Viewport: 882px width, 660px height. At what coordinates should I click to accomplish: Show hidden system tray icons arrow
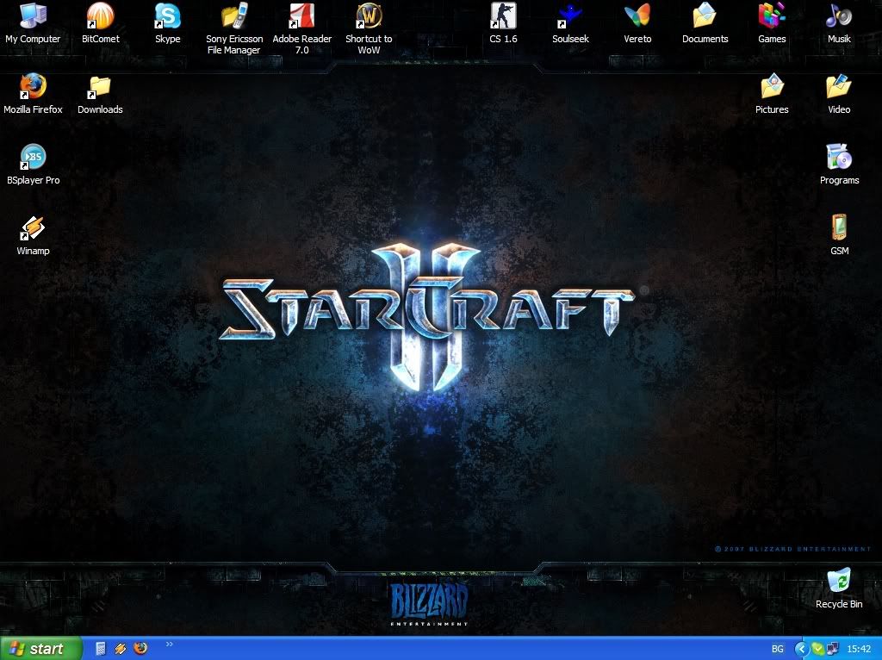[801, 650]
